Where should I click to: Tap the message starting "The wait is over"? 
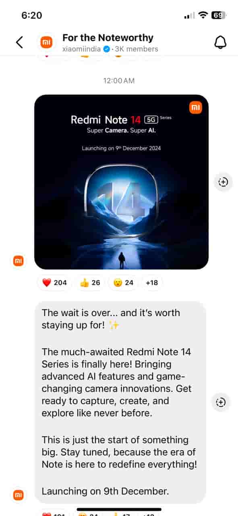click(x=120, y=402)
